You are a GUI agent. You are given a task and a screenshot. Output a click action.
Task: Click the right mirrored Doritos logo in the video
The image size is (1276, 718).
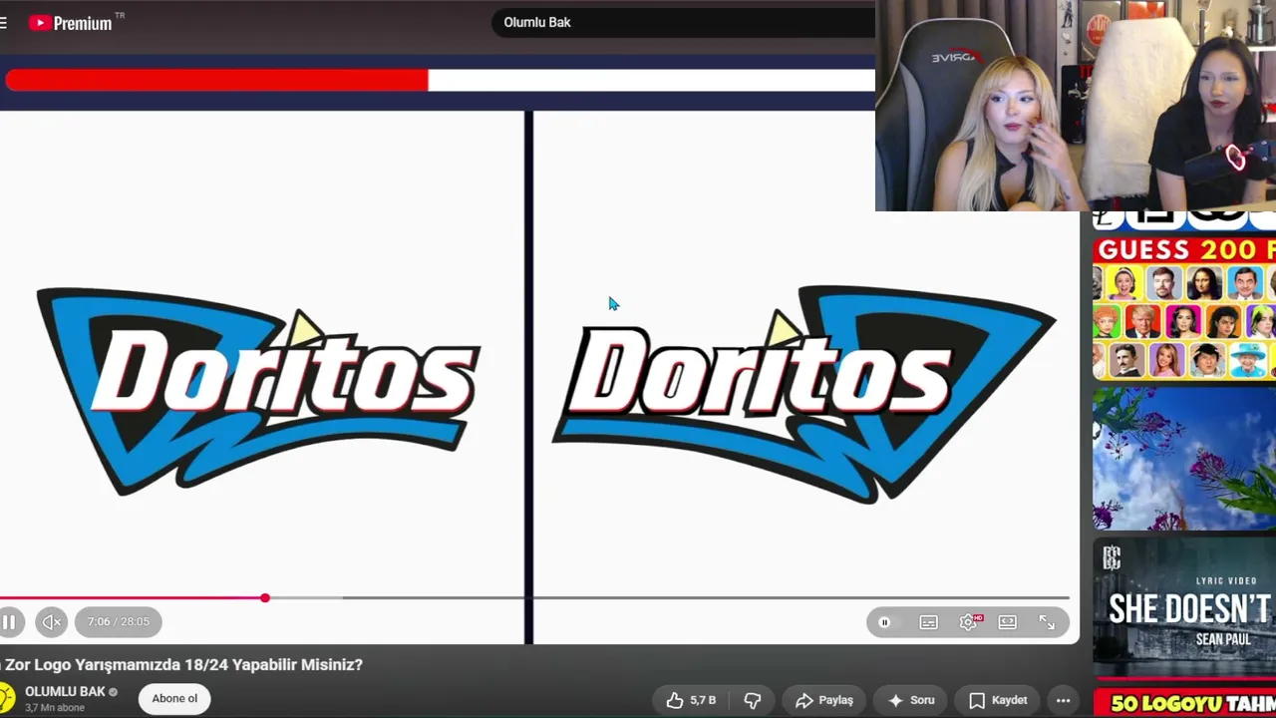click(803, 394)
